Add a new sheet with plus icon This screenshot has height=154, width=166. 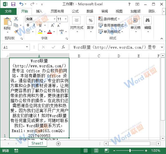pyautogui.click(x=58, y=144)
